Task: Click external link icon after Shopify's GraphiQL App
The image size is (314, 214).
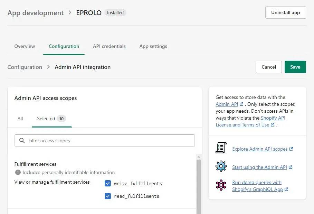Action: point(286,189)
